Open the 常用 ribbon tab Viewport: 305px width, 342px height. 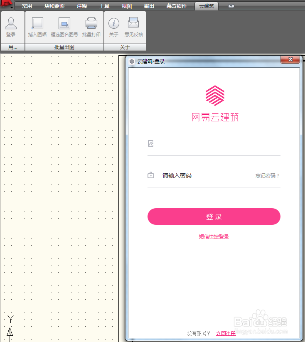pyautogui.click(x=27, y=6)
